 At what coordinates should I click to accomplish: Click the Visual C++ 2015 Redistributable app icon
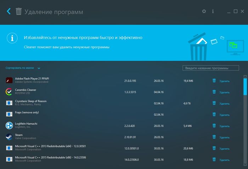(x=9, y=159)
